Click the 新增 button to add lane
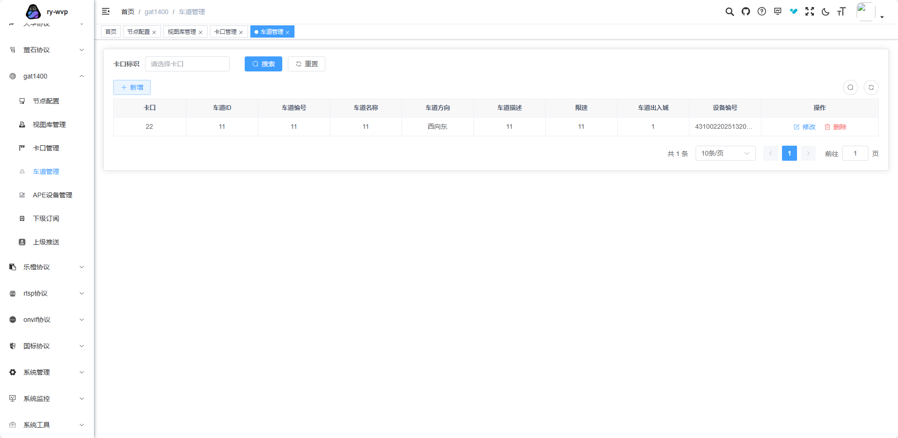The height and width of the screenshot is (438, 898). pos(132,87)
